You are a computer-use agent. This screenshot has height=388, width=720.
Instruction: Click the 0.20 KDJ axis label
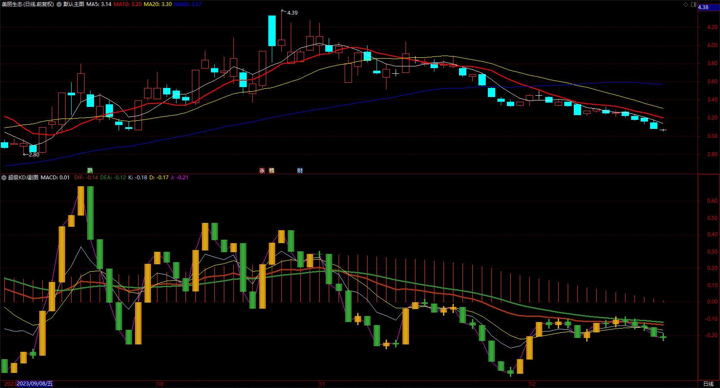point(712,268)
